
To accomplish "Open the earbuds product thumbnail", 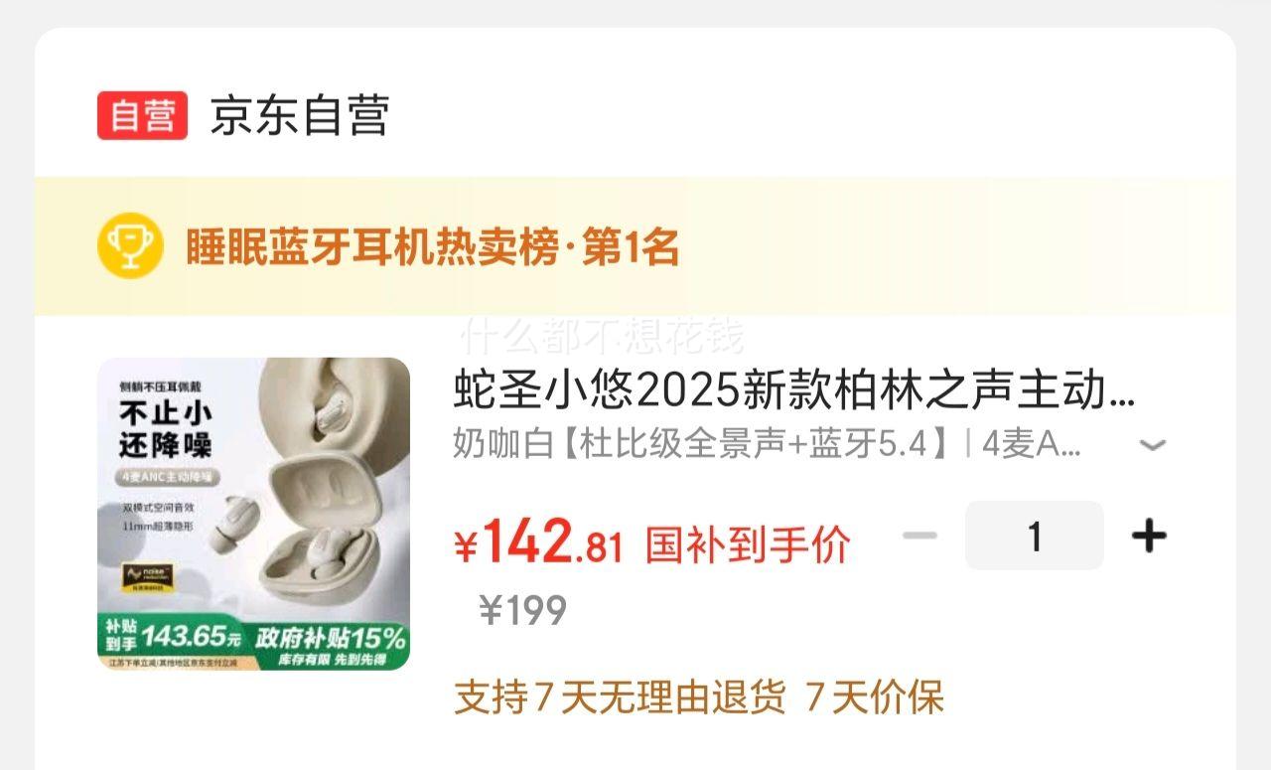I will point(253,514).
